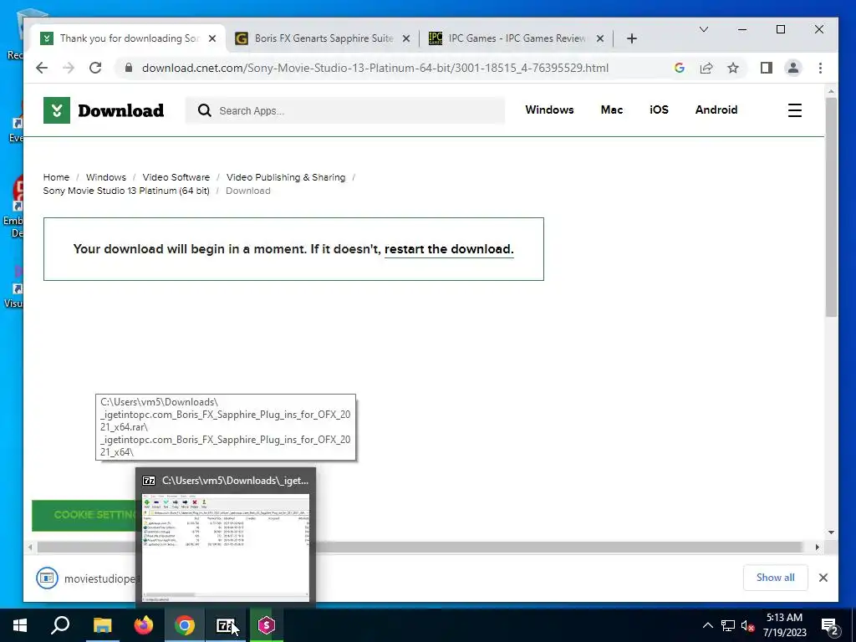Open the Android category
856x642 pixels.
coord(716,110)
